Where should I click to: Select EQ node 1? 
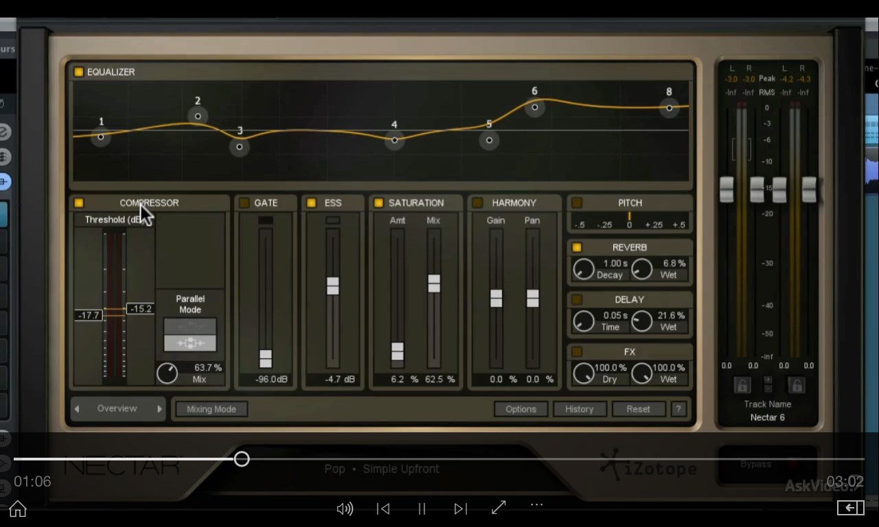click(x=101, y=137)
